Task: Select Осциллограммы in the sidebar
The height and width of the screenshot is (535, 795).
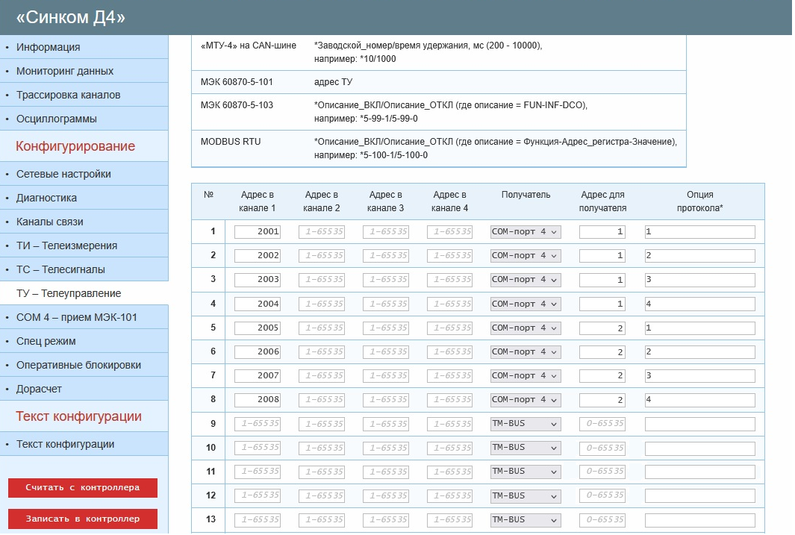Action: [57, 119]
